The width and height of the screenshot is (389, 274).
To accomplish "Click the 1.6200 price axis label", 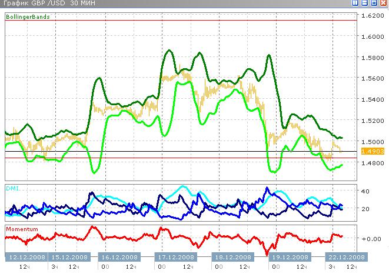I will tap(371, 15).
